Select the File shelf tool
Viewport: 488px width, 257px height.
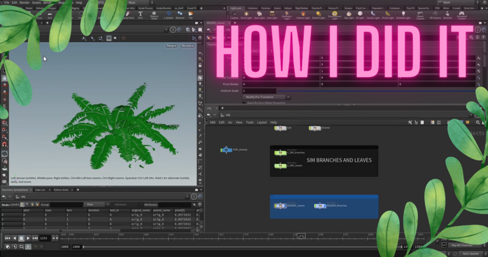coord(191,15)
